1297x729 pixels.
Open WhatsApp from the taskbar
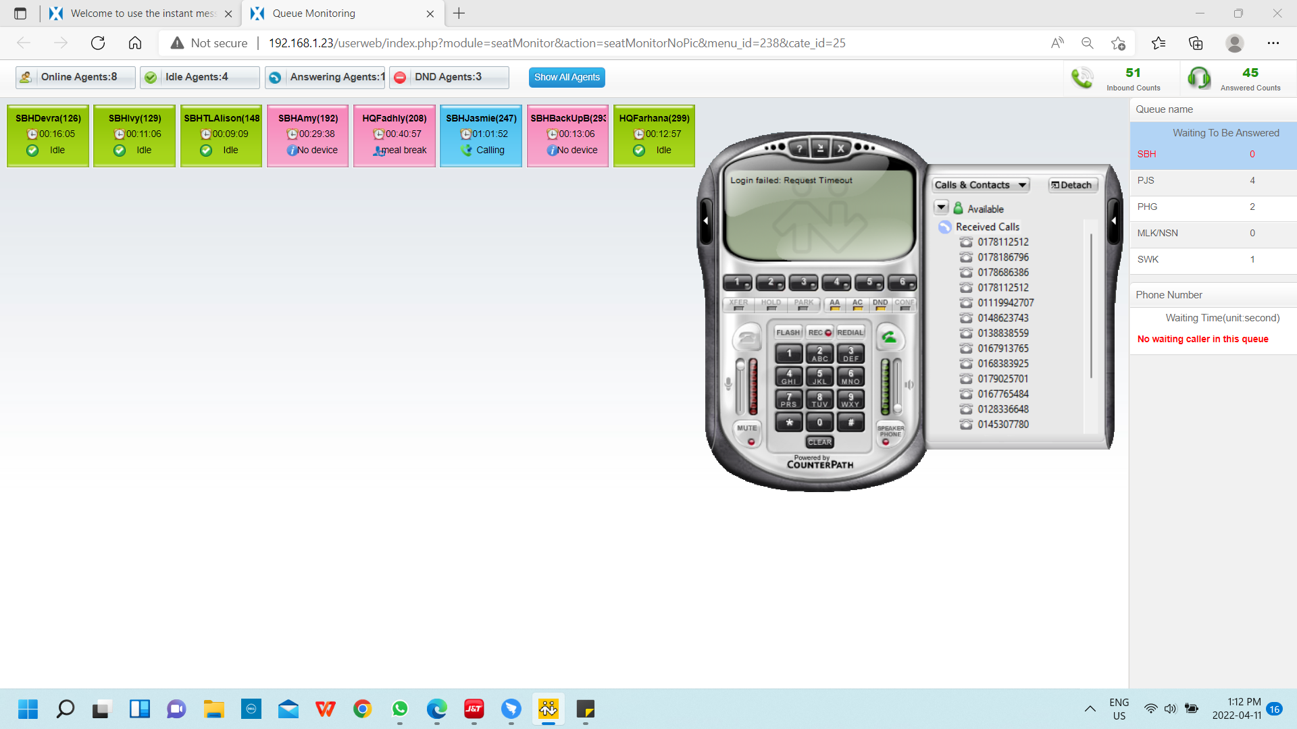click(x=400, y=709)
